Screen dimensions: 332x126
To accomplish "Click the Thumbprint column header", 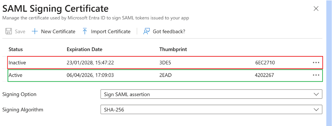I will click(x=173, y=49).
